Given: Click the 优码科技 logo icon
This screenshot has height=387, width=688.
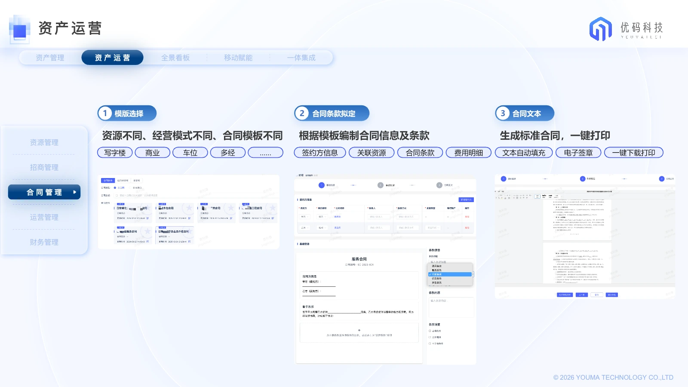Looking at the screenshot, I should coord(600,29).
